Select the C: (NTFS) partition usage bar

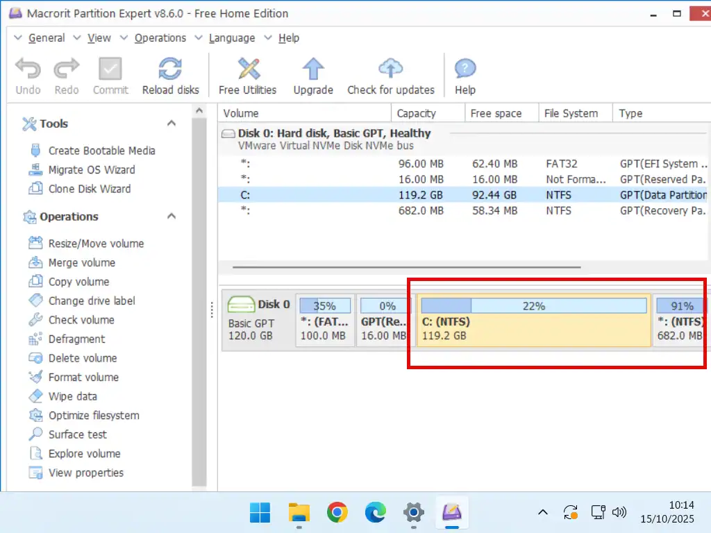[x=533, y=306]
